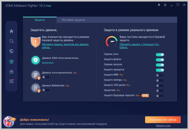This screenshot has height=130, width=189.
Task: Enable Движок Bitdefender Pro toggle
Action: 46,90
